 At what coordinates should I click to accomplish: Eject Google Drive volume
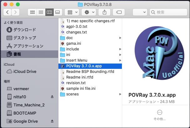(52, 121)
